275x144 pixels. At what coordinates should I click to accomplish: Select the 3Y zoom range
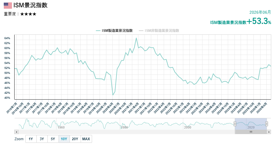pyautogui.click(x=42, y=139)
